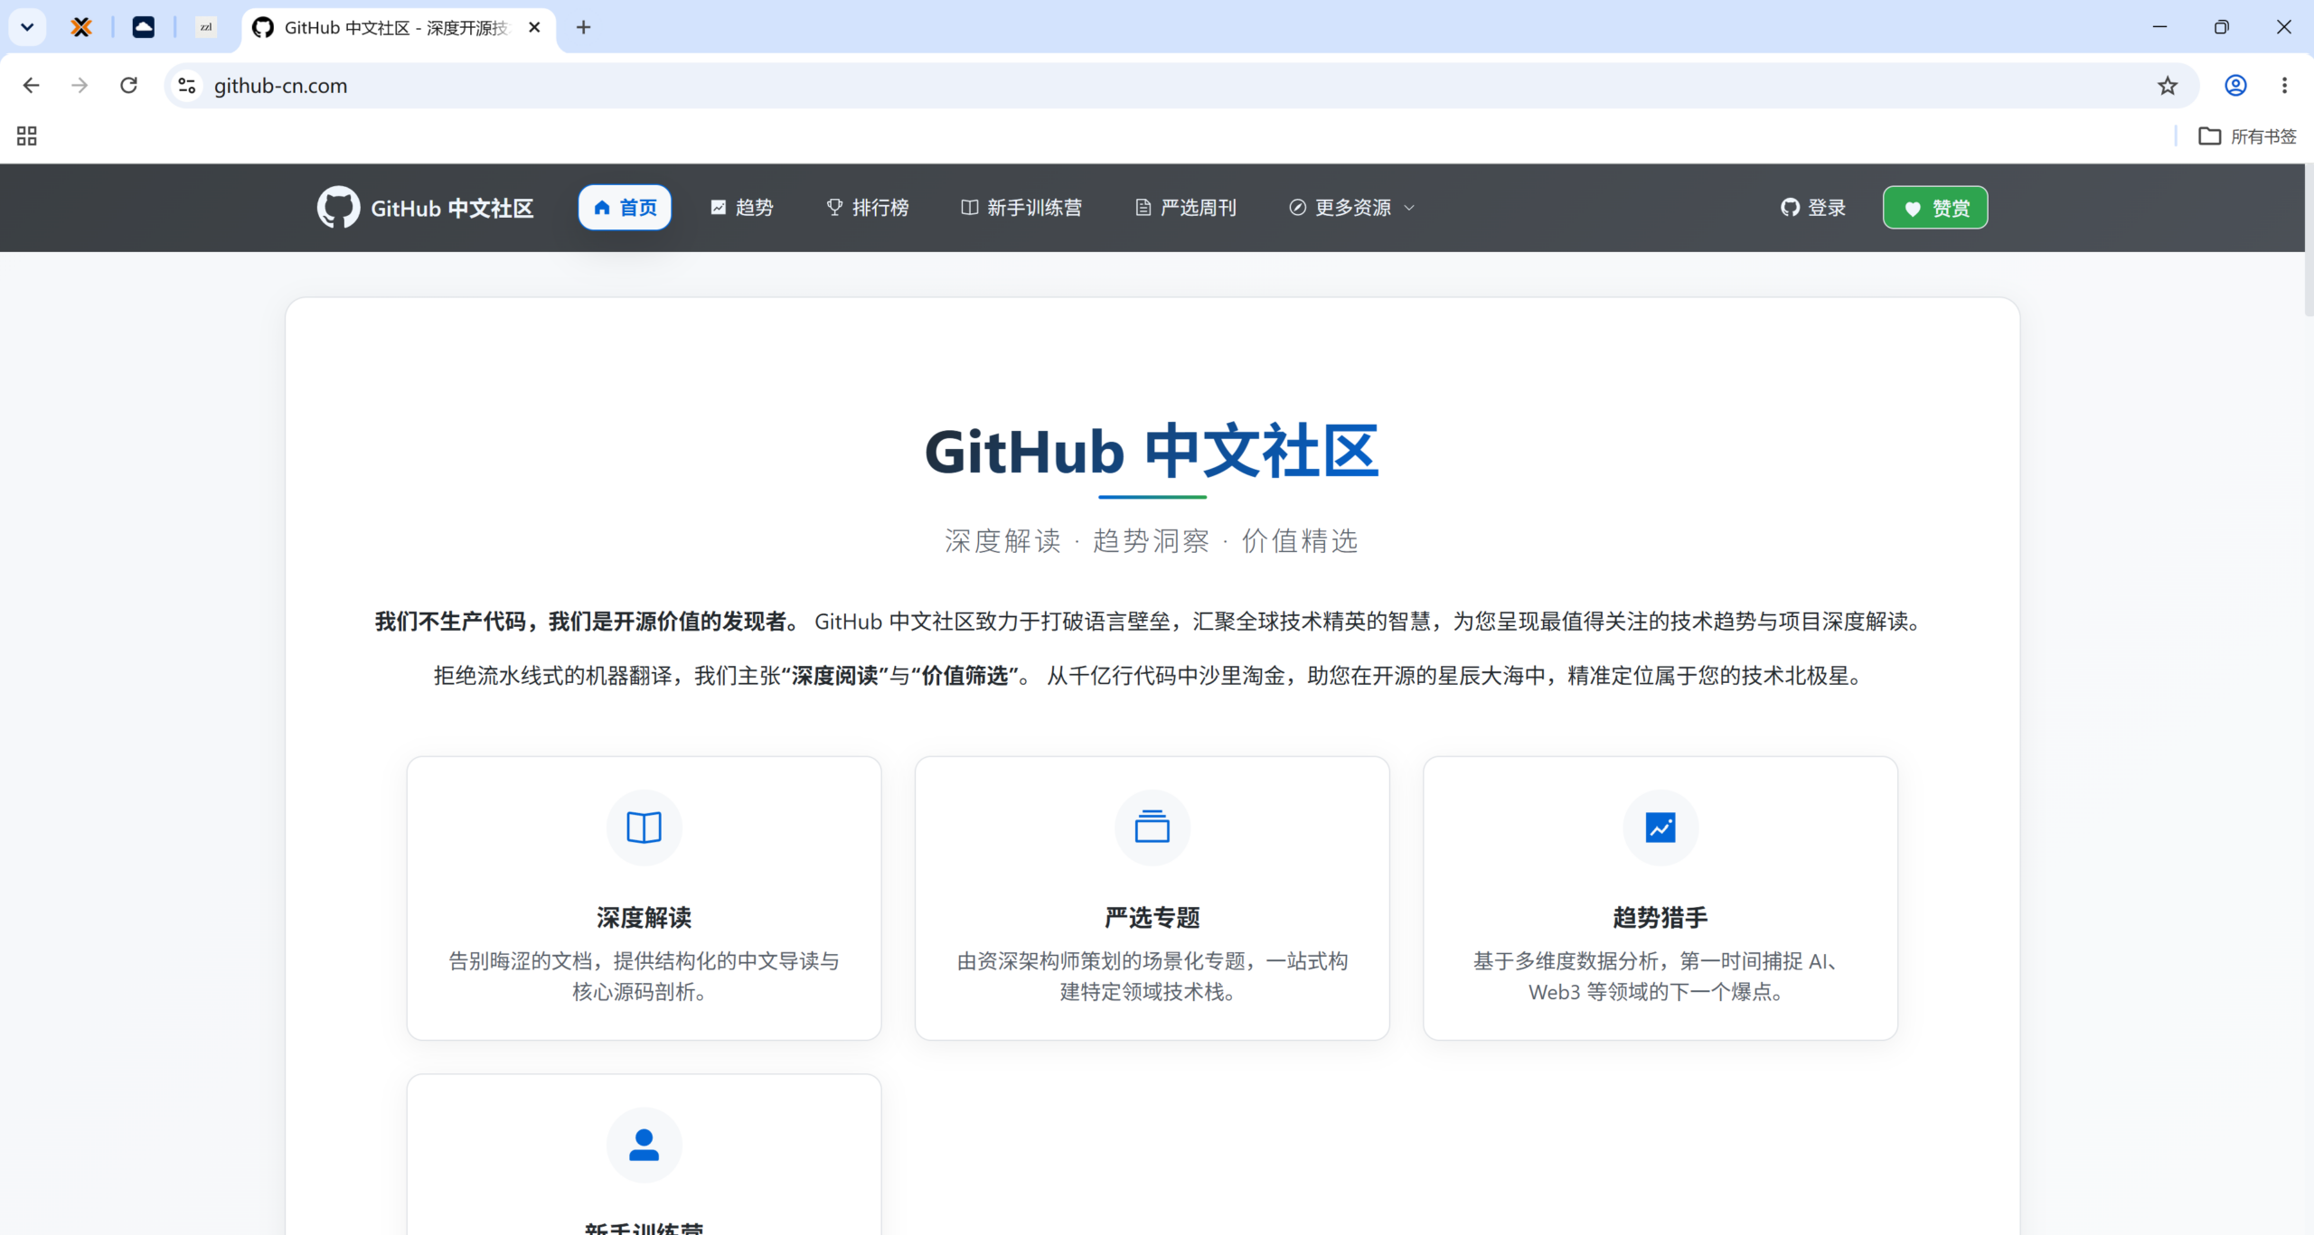The width and height of the screenshot is (2314, 1235).
Task: Open the 趋势猎手 card title
Action: pyautogui.click(x=1660, y=918)
